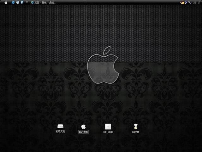Click the show desktop quick launch icon
This screenshot has width=202, height=152.
tap(22, 2)
